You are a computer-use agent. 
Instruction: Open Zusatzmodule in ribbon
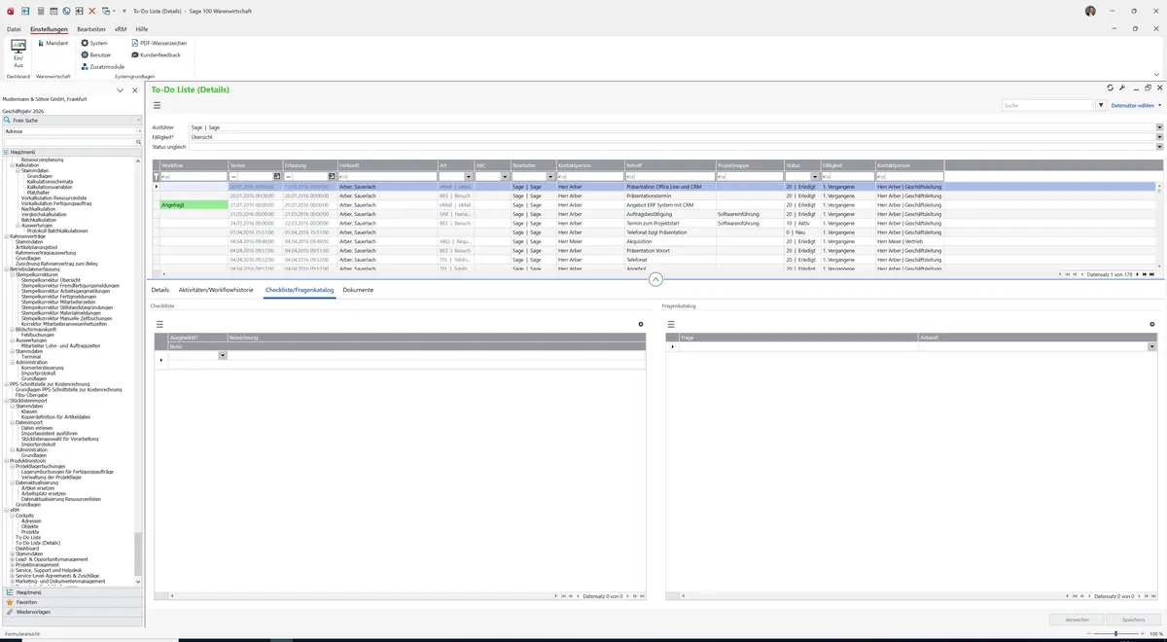pyautogui.click(x=102, y=67)
